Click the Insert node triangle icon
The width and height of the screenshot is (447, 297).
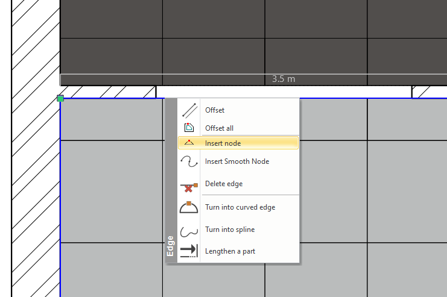click(x=189, y=143)
